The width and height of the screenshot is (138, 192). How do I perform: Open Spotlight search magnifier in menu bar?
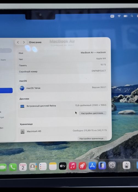pyautogui.click(x=132, y=16)
